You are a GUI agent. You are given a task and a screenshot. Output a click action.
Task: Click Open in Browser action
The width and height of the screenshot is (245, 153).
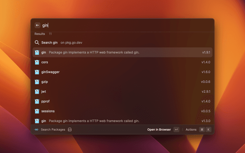(x=159, y=130)
